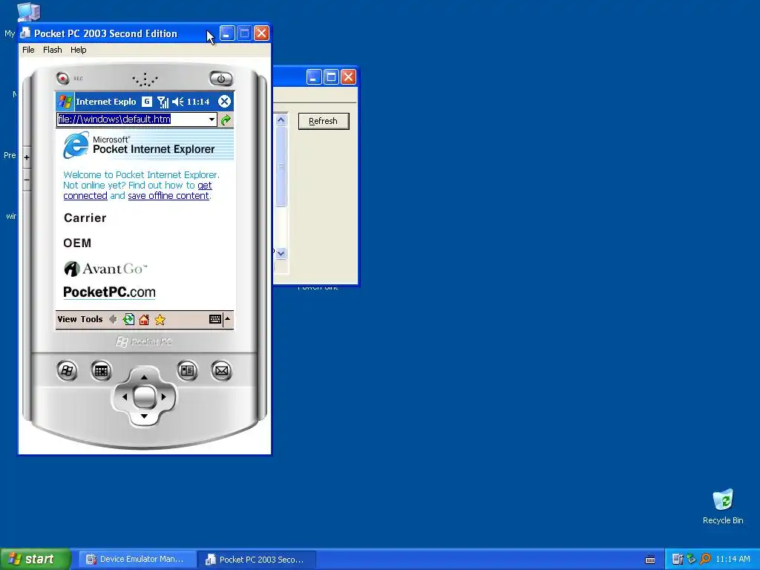
Task: Click scroll down arrow in Device Emulator Manager
Action: [x=281, y=254]
